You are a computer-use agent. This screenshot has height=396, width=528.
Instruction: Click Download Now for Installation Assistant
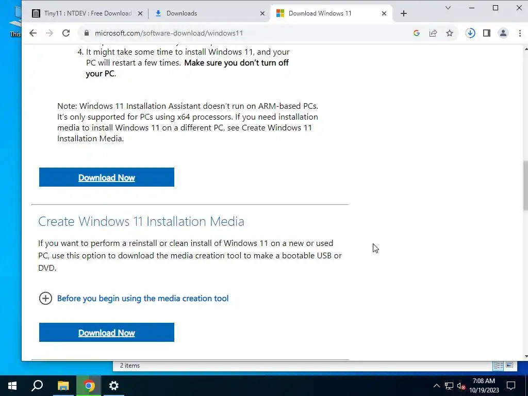pos(106,177)
